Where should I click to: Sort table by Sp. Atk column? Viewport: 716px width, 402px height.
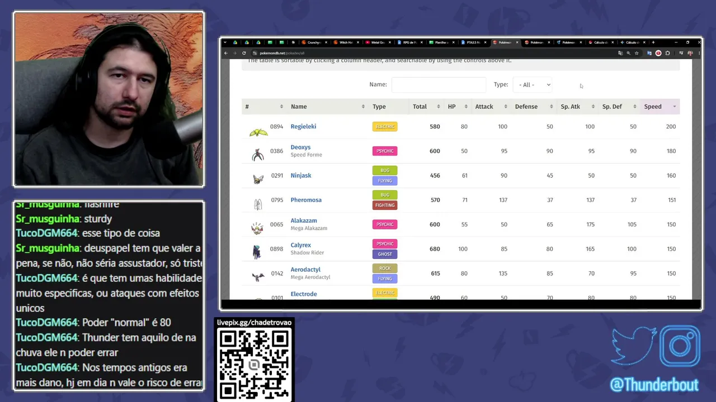[x=577, y=107]
